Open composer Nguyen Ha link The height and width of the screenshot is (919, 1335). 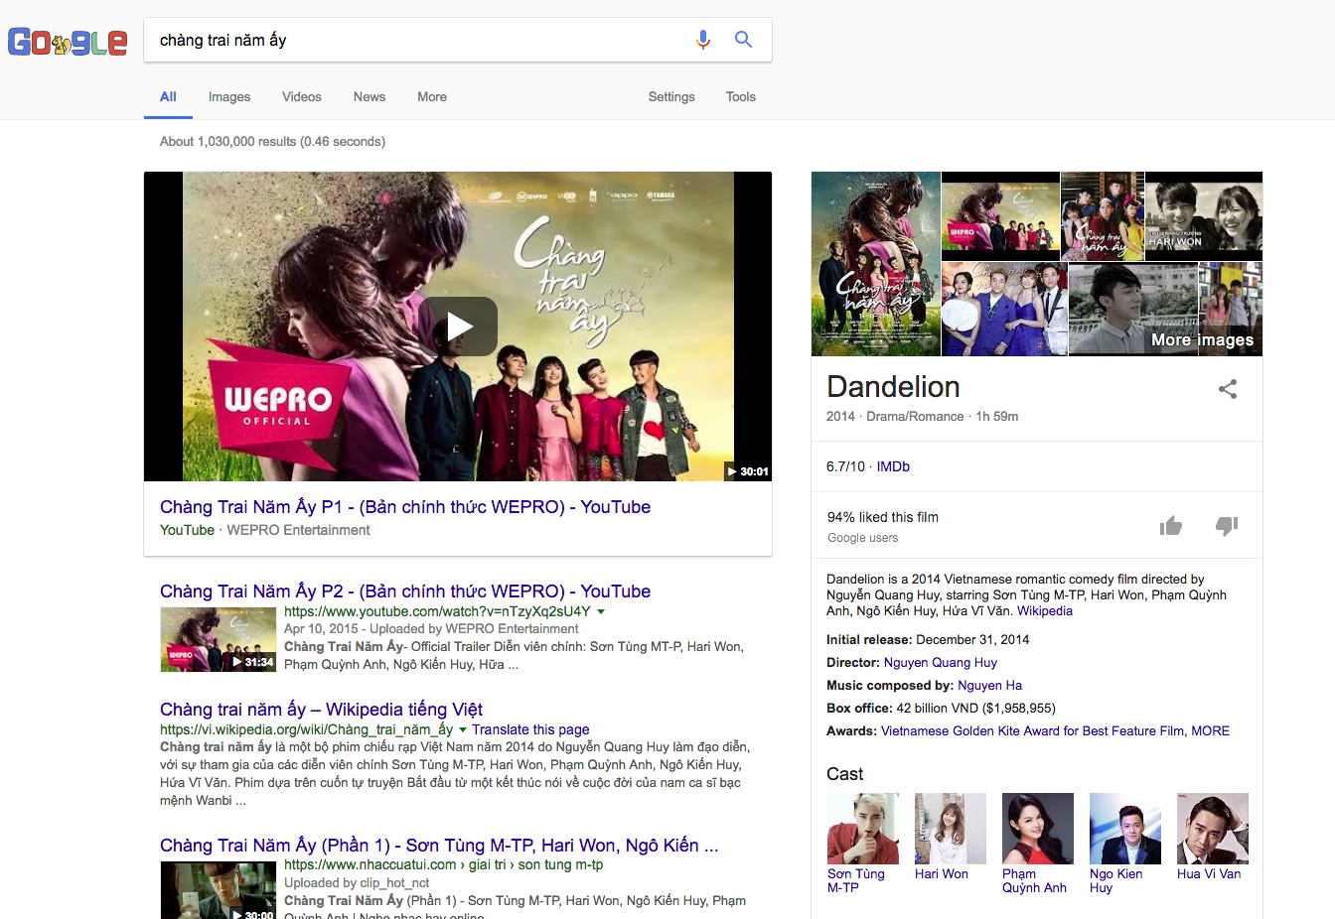coord(989,686)
